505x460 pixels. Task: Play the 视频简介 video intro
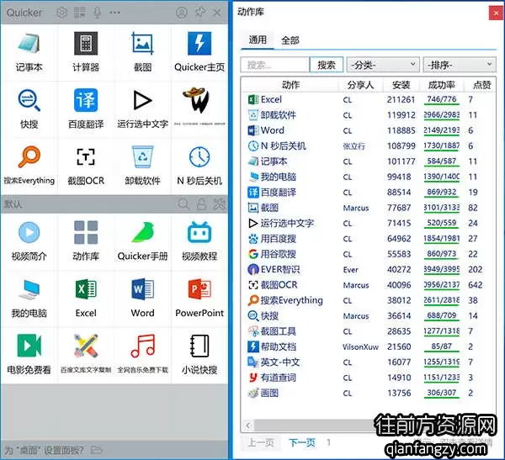click(29, 241)
